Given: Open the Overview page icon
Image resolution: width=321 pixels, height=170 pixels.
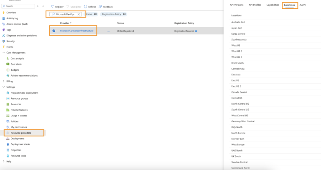Looking at the screenshot, I should [x=3, y=13].
